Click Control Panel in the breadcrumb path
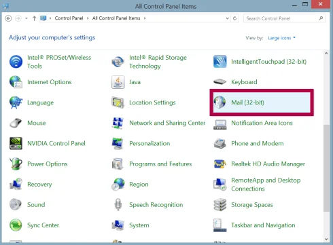Screen dimensions: 333x245 (x=69, y=18)
